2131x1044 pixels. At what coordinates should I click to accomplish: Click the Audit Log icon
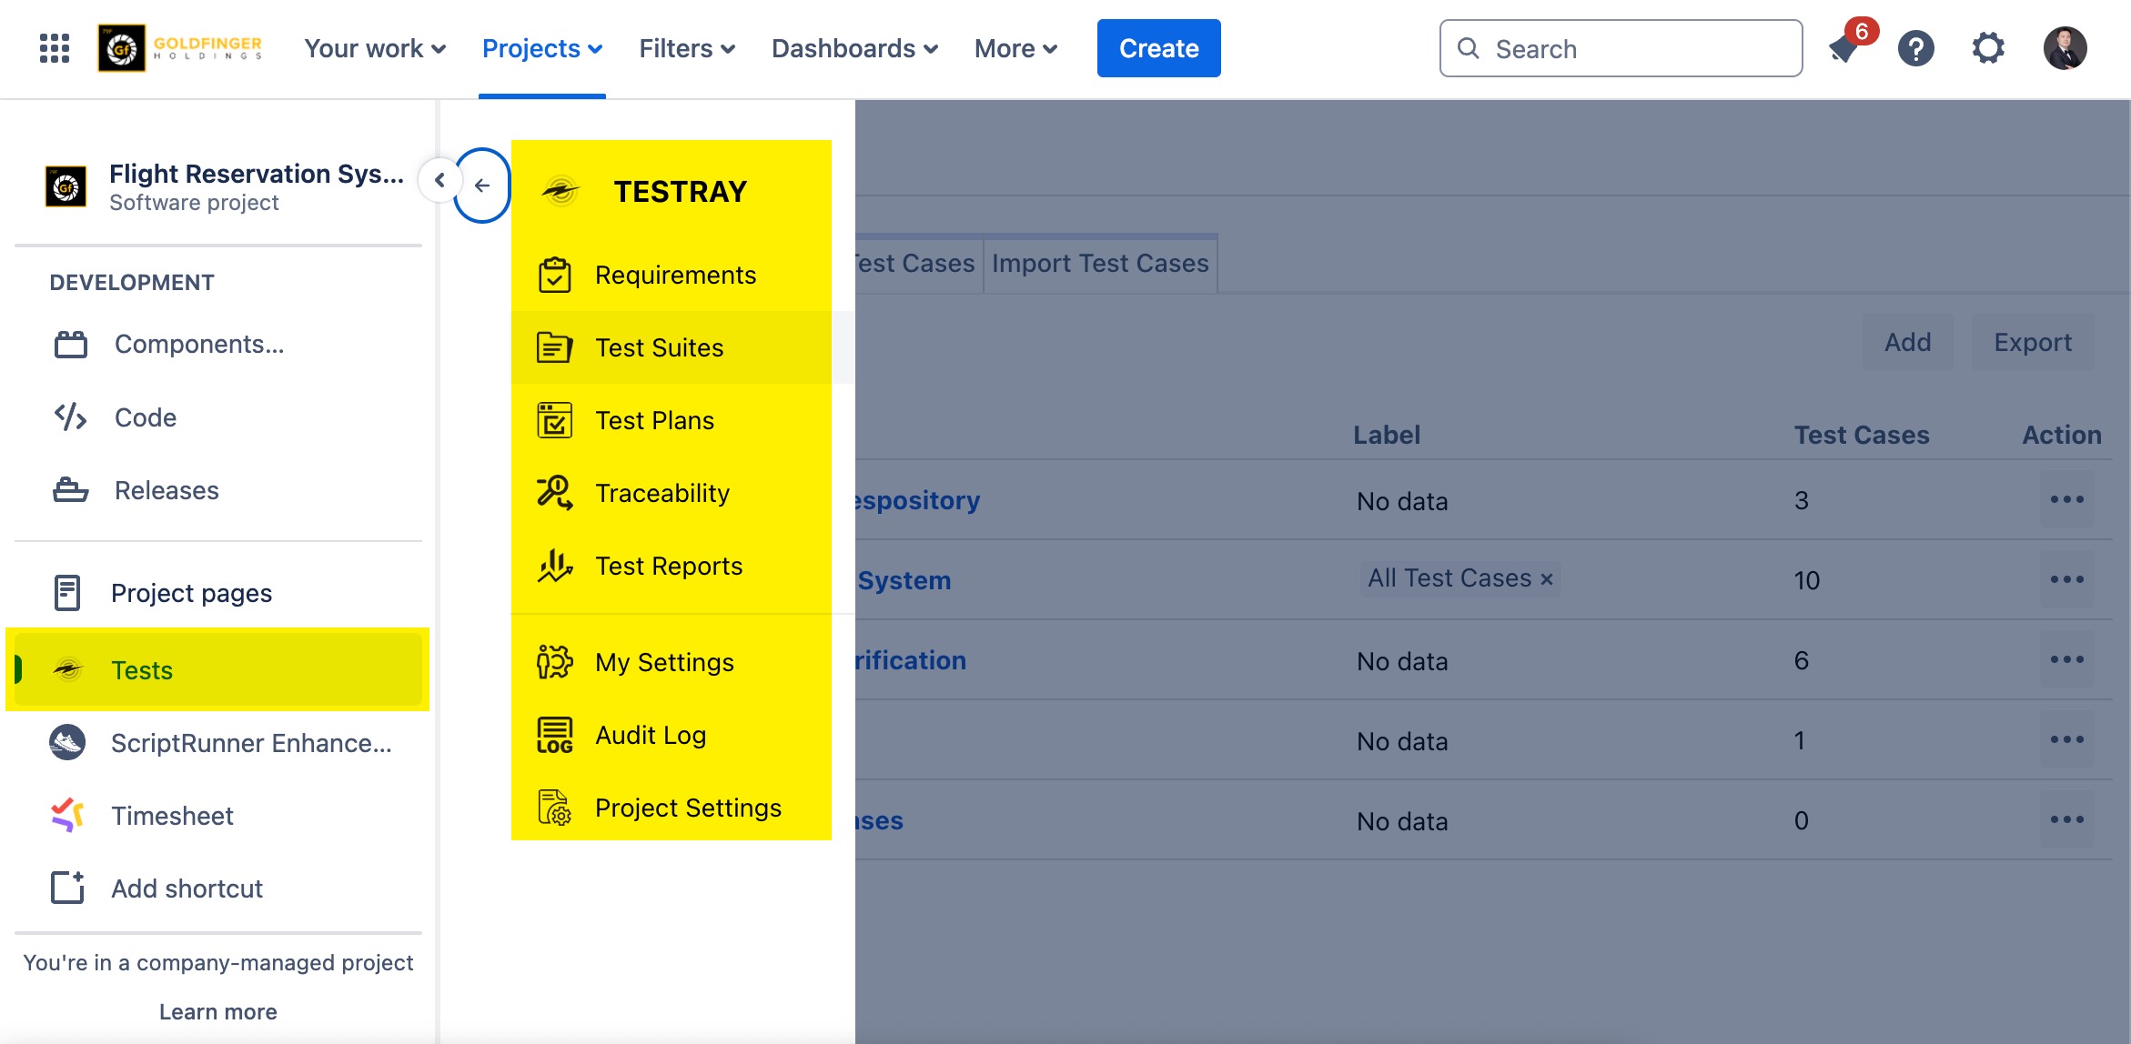click(x=554, y=735)
